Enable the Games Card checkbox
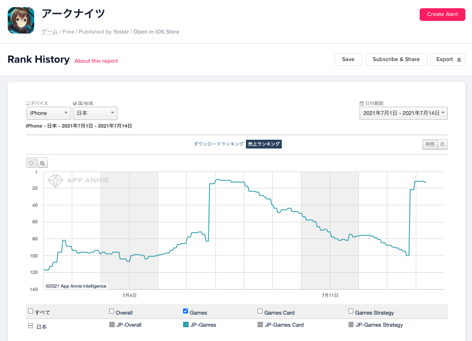472x341 pixels. click(260, 311)
